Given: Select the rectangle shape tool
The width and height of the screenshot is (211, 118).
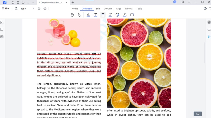Looking at the screenshot, I should 132,15.
